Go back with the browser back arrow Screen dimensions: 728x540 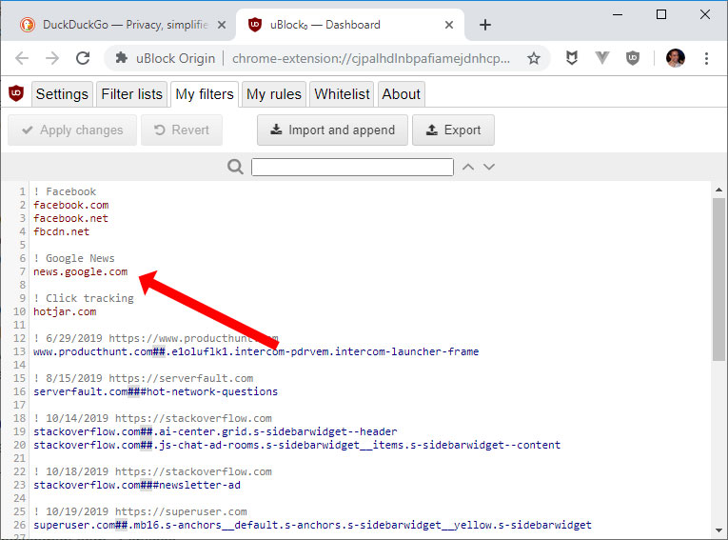(22, 58)
